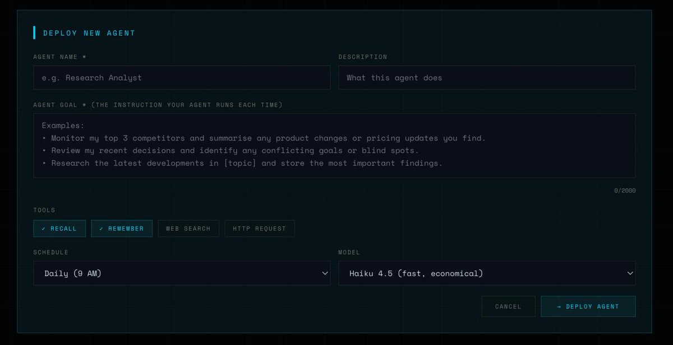
Task: Click into the Agent Goal textarea
Action: (x=334, y=146)
